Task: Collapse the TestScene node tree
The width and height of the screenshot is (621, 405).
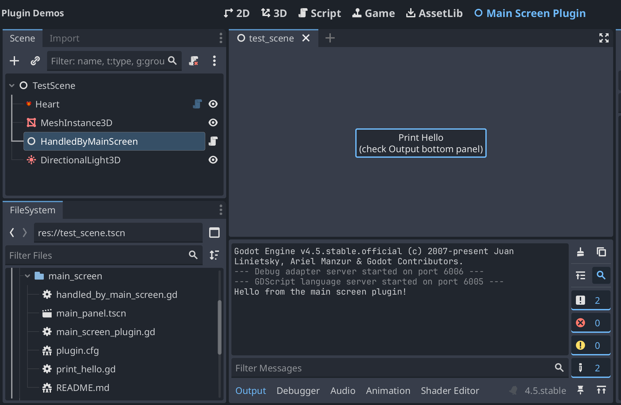Action: (x=12, y=85)
